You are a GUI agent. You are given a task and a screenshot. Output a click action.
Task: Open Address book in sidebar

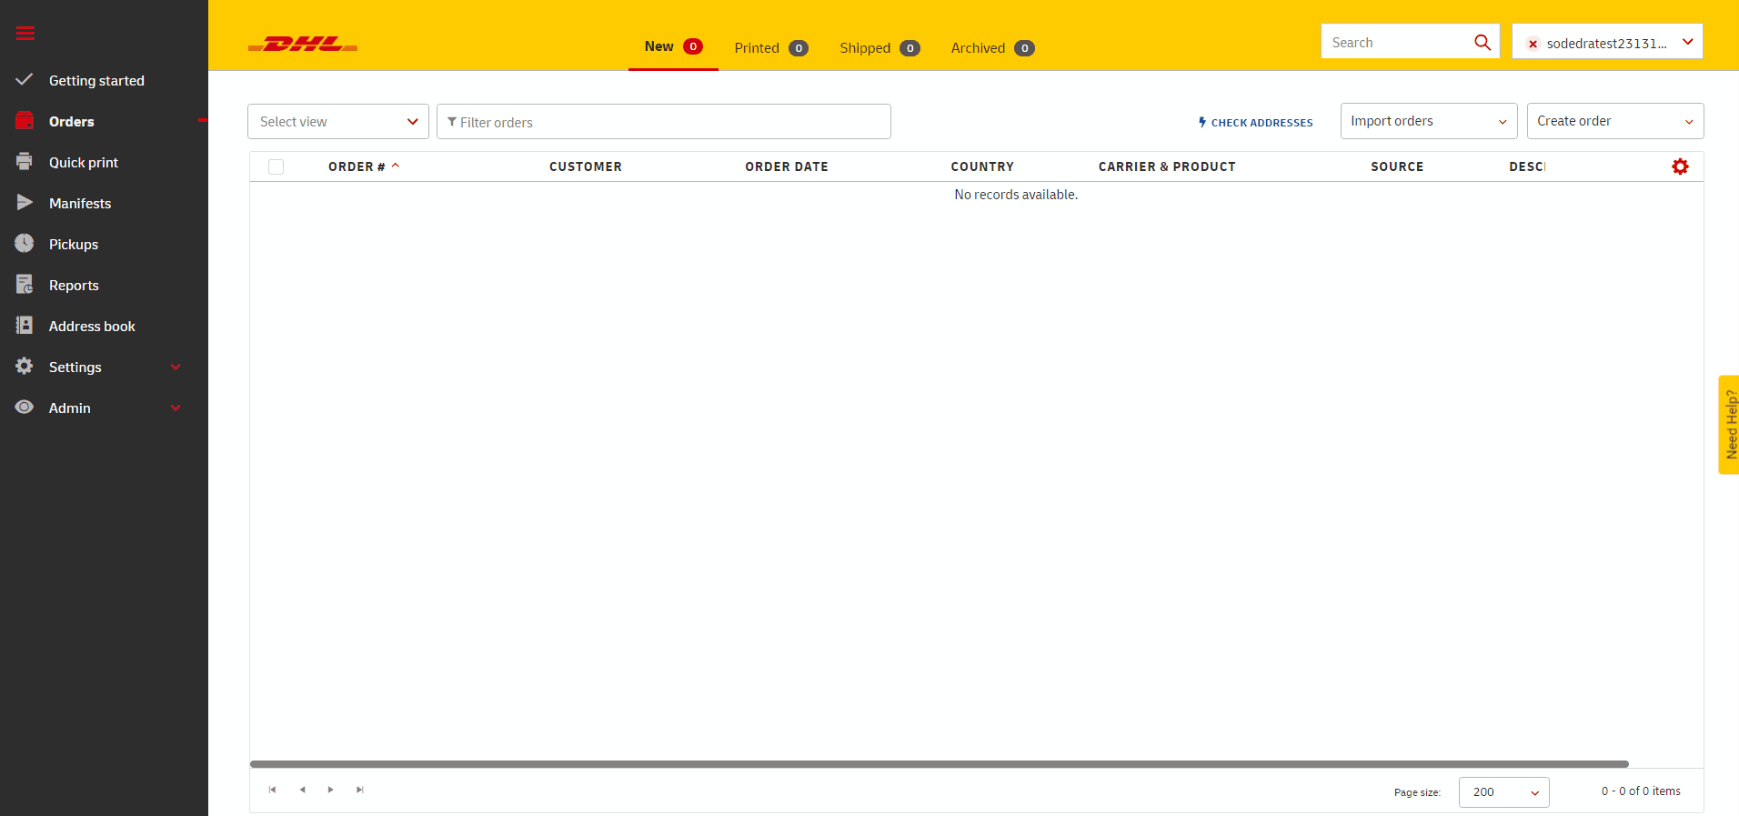click(92, 326)
